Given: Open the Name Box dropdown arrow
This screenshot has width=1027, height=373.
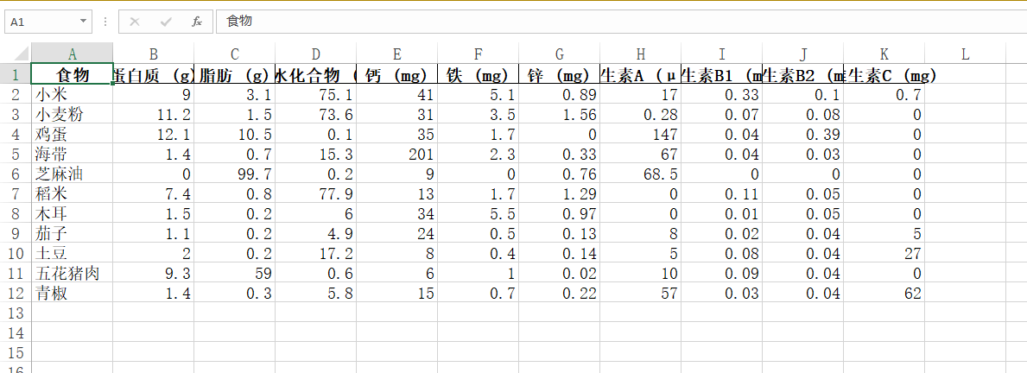Looking at the screenshot, I should (83, 22).
